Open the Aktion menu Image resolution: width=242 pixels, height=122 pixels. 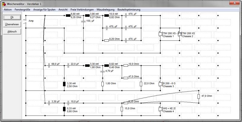[x=8, y=10]
